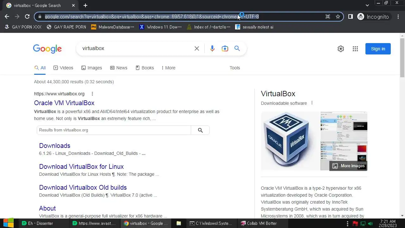View site information lock icon
This screenshot has height=228, width=405.
(x=40, y=16)
